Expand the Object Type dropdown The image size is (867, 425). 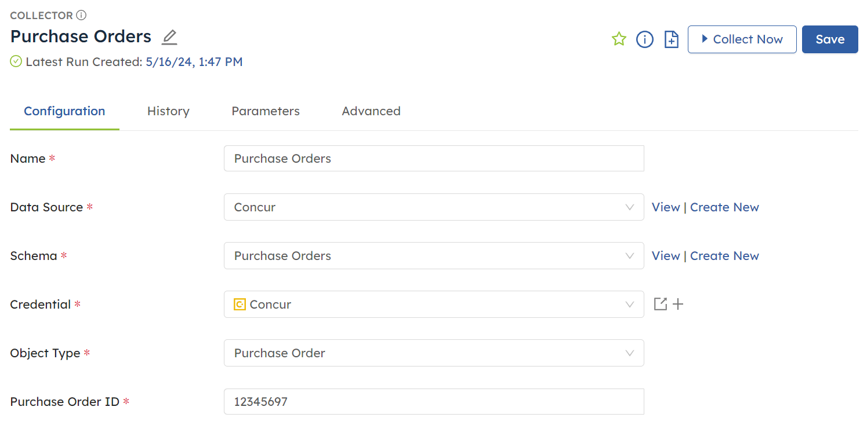point(630,353)
